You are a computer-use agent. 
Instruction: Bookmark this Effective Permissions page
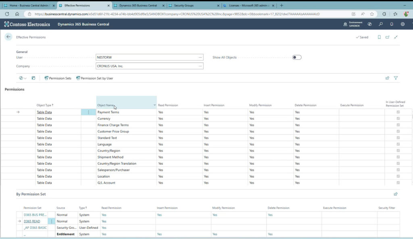coord(379,37)
